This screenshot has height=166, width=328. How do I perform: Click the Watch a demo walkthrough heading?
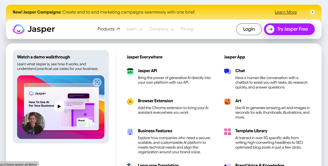[44, 57]
